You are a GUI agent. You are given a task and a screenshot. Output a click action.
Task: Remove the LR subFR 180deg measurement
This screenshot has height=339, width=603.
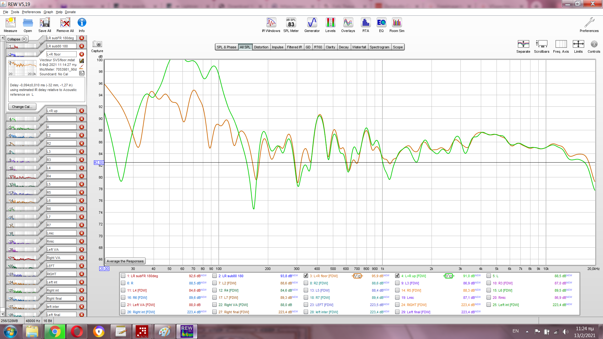coord(82,38)
